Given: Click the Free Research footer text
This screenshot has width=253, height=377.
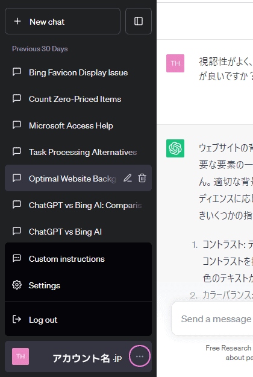Looking at the screenshot, I should click(228, 347).
